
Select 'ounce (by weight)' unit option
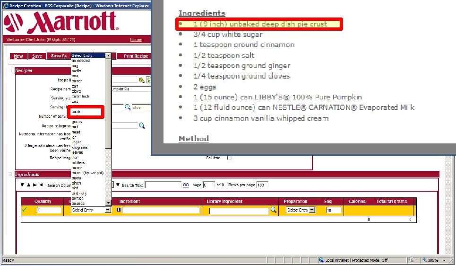(87, 173)
